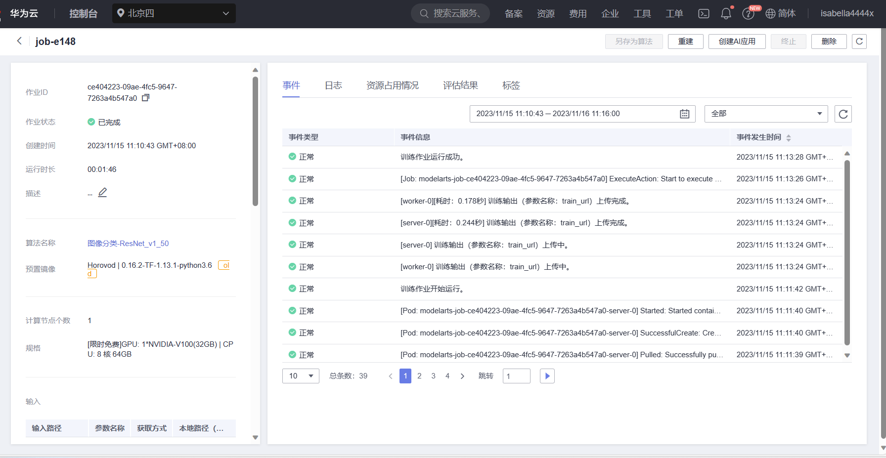
Task: Switch to the 日志 tab
Action: 333,85
